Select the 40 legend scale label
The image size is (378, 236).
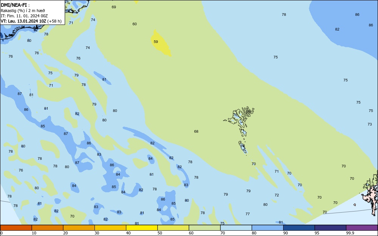[128, 233]
